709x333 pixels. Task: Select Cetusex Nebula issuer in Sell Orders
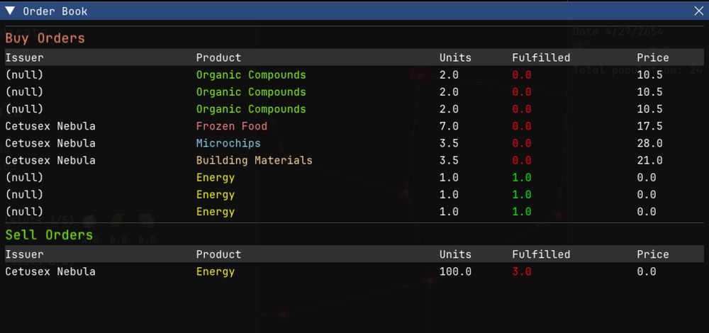[x=50, y=271]
